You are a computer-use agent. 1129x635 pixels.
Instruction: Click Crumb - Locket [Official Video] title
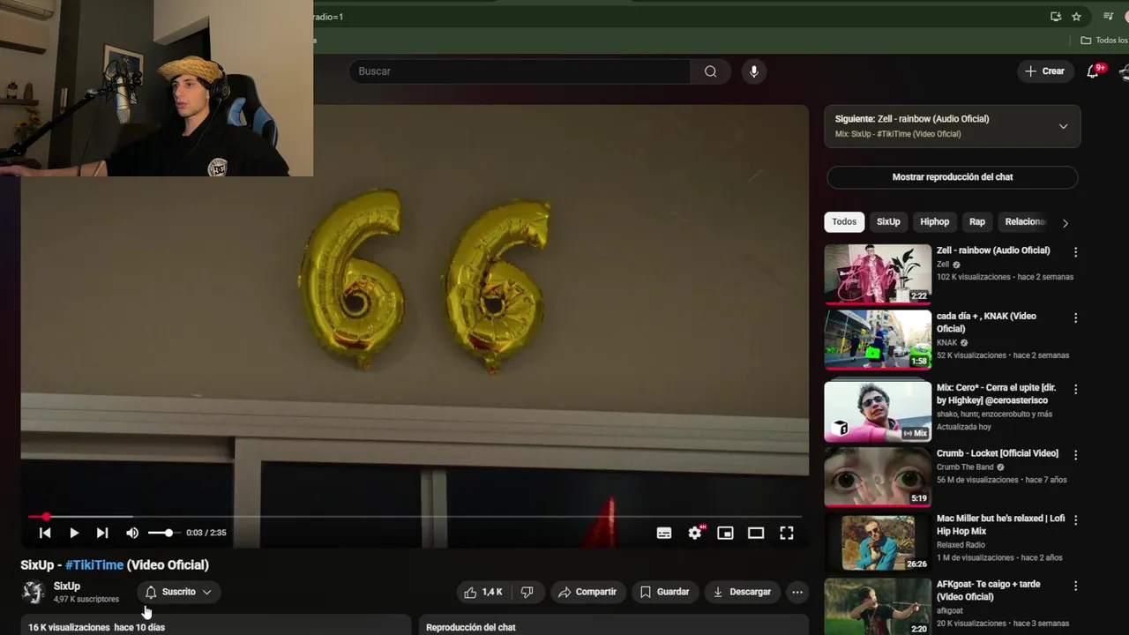(998, 453)
